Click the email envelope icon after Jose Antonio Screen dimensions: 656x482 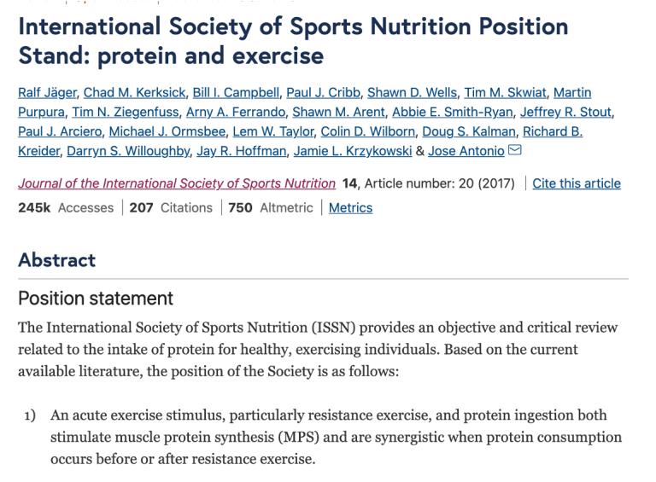pos(514,149)
